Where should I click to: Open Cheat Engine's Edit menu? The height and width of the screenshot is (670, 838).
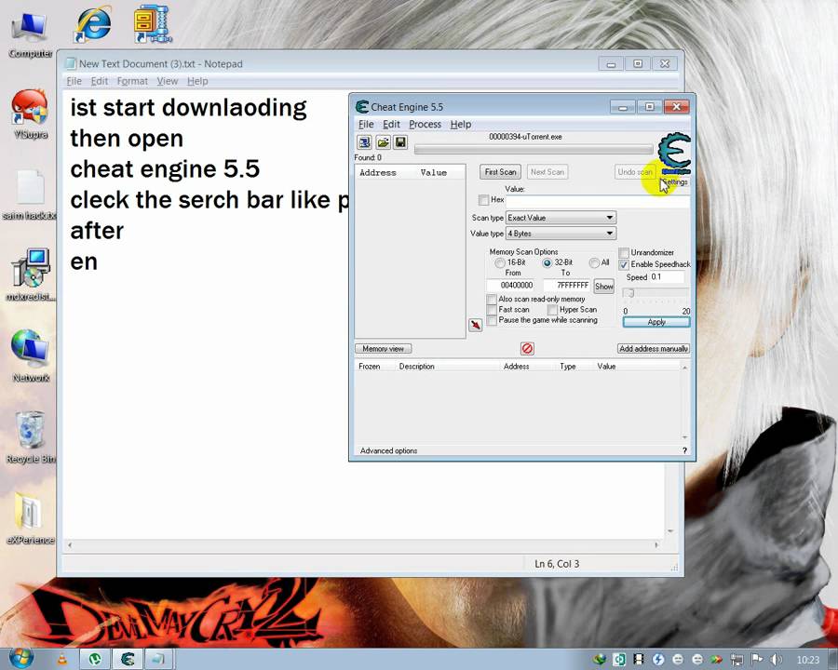point(391,124)
